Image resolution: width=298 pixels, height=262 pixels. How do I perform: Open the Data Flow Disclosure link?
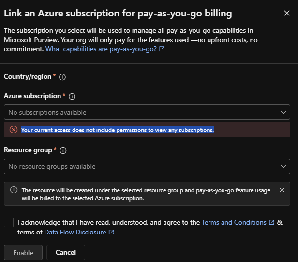[75, 232]
